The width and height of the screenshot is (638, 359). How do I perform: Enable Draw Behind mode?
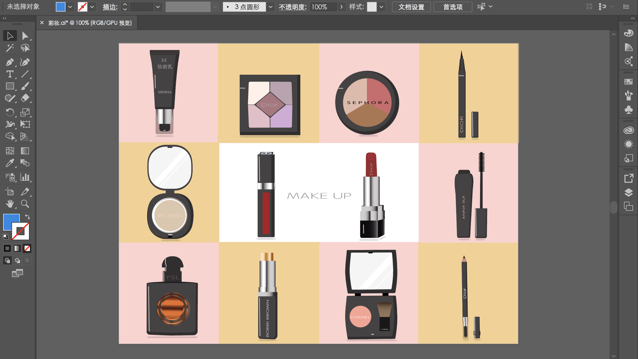(x=17, y=261)
